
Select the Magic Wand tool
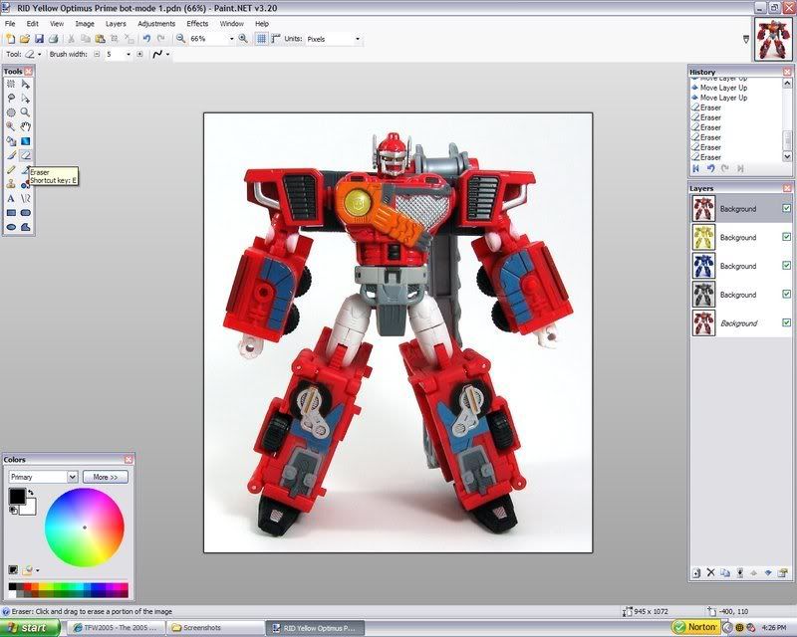11,126
